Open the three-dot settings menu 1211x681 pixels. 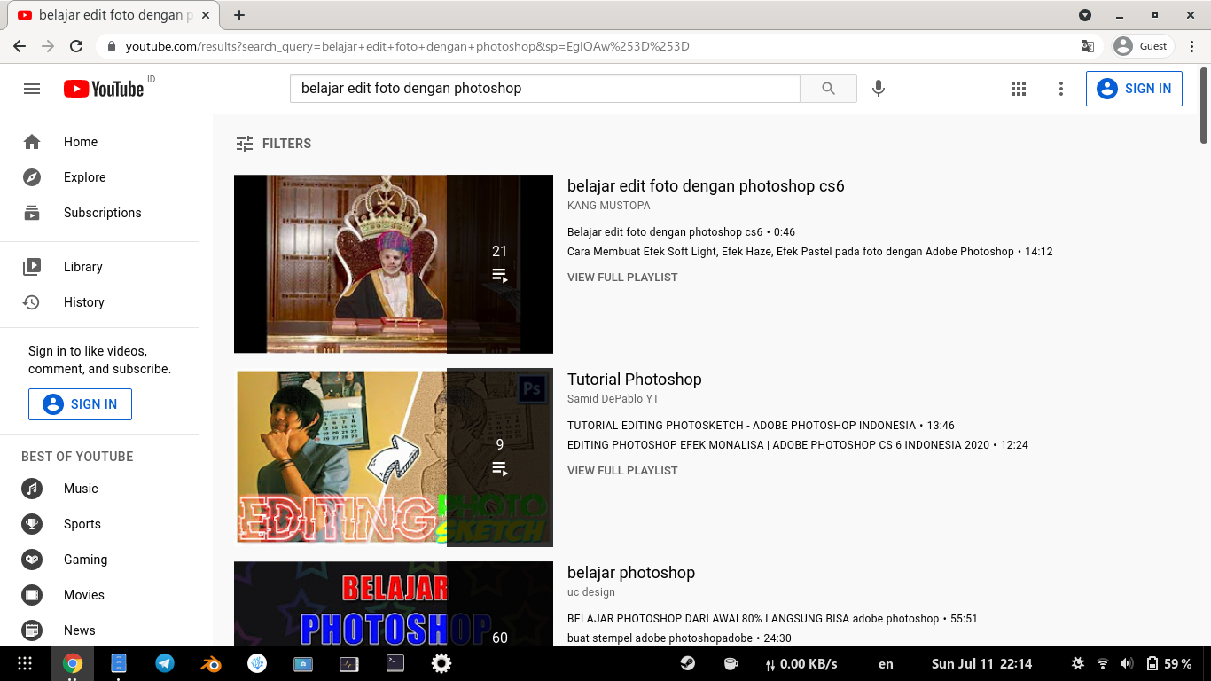point(1061,89)
